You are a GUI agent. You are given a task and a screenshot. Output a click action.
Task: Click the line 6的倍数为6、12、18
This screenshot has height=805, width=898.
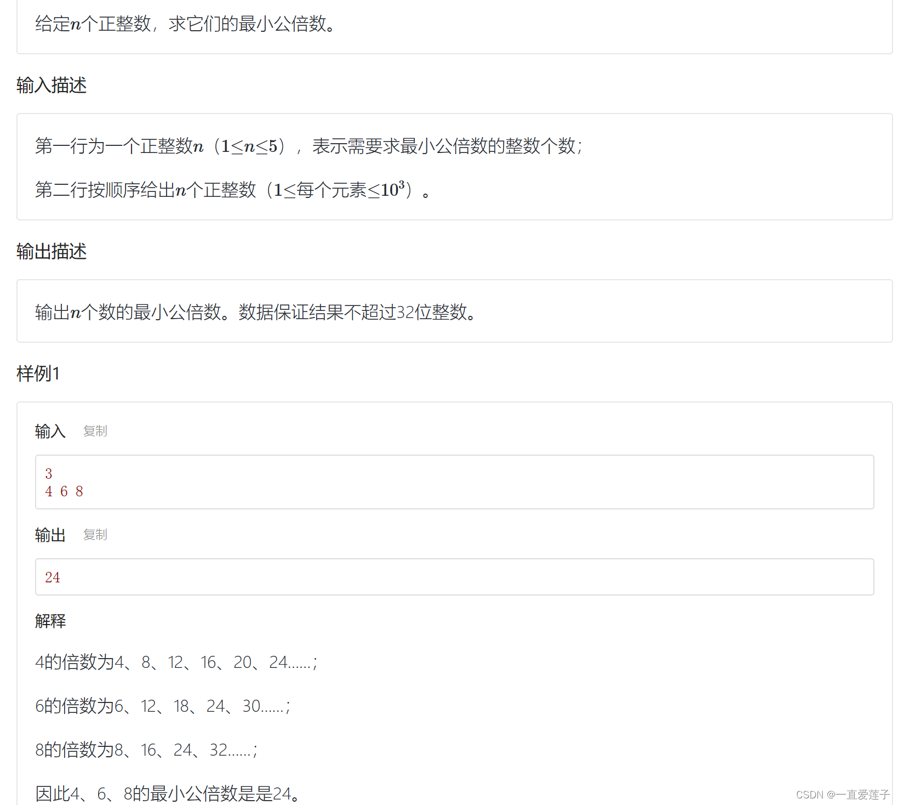tap(163, 706)
